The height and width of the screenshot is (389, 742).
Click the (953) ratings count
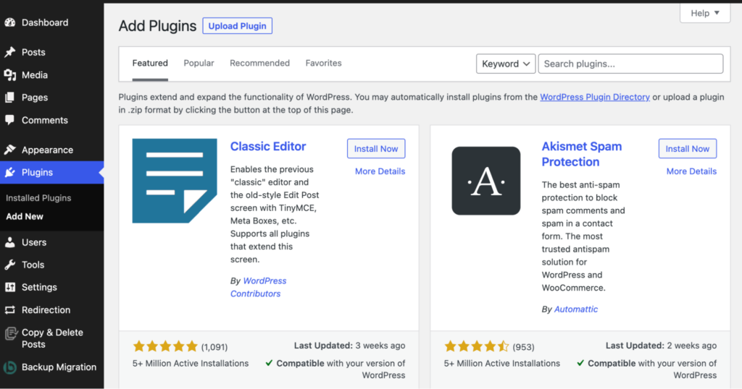point(523,347)
